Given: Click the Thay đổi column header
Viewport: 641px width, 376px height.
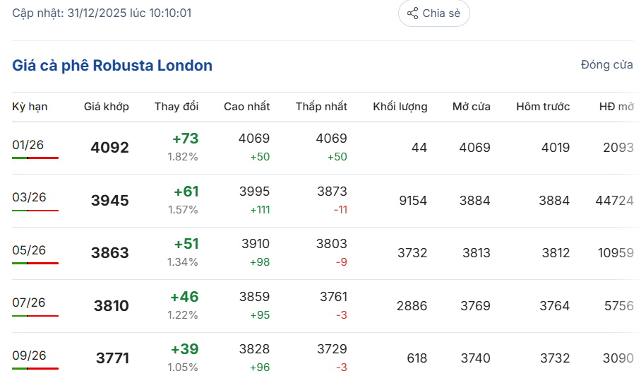Looking at the screenshot, I should point(176,107).
